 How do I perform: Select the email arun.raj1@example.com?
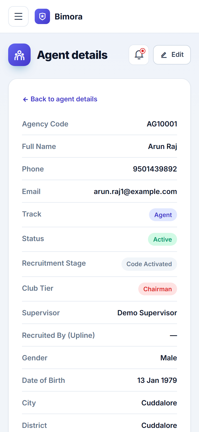click(x=135, y=191)
